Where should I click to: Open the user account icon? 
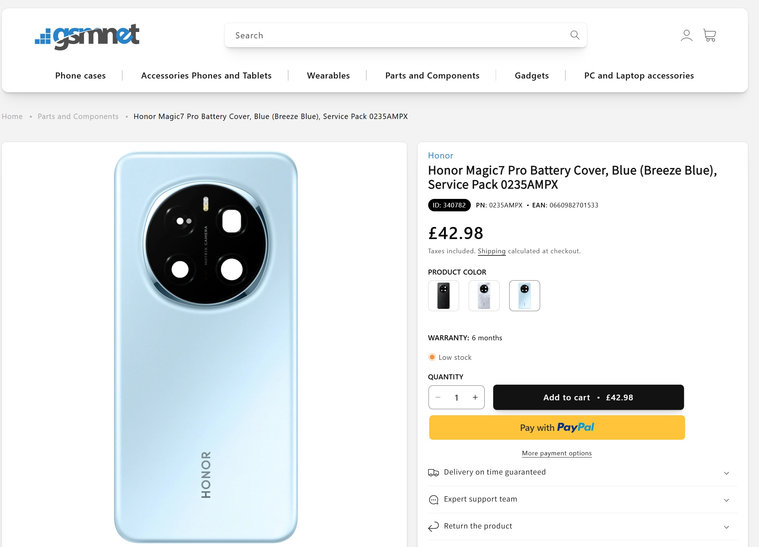tap(686, 36)
